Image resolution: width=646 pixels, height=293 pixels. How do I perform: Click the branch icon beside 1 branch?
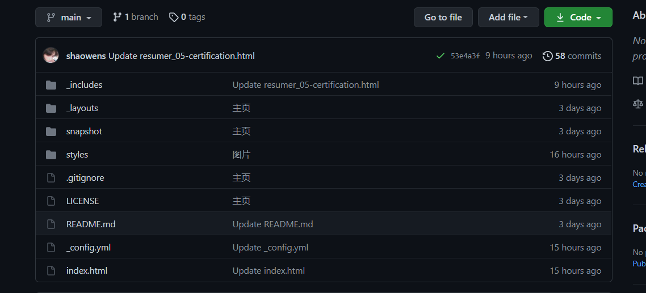point(118,17)
